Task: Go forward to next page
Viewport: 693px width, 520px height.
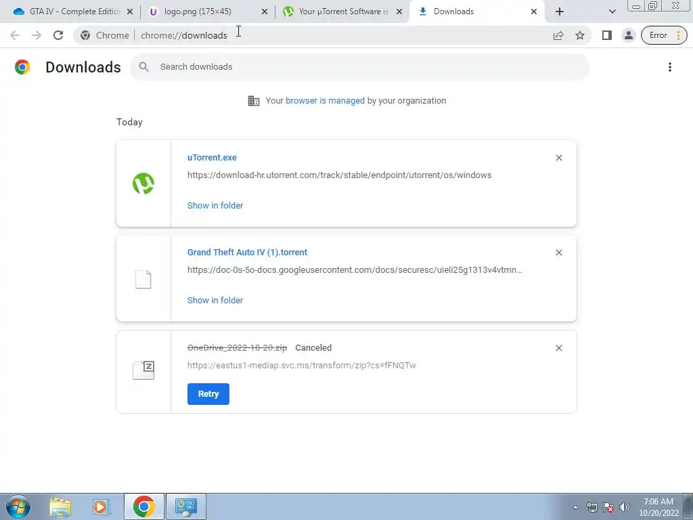Action: pyautogui.click(x=37, y=35)
